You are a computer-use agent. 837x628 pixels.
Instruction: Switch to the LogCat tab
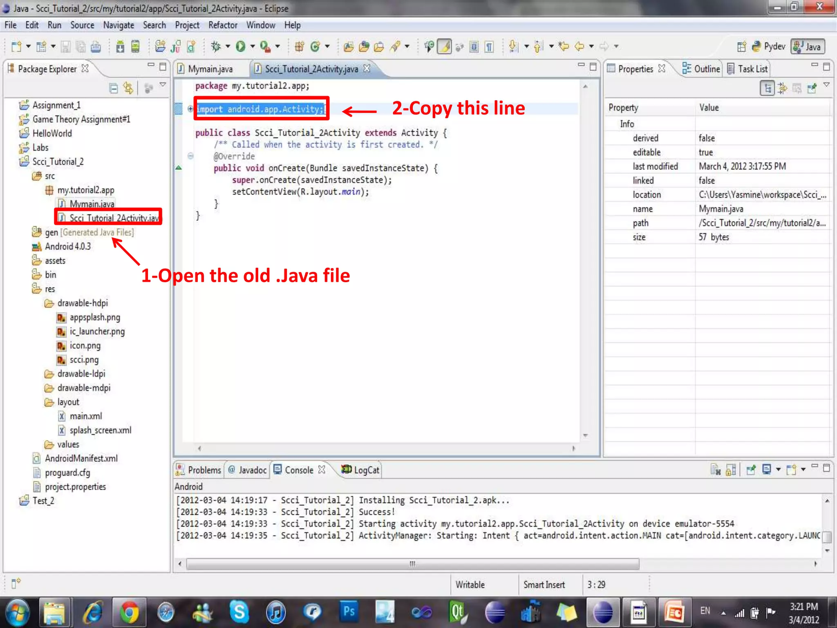coord(361,470)
